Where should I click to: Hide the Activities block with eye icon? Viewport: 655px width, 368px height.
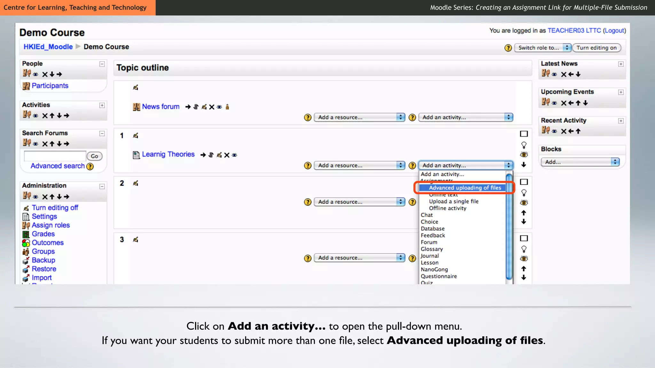(36, 116)
